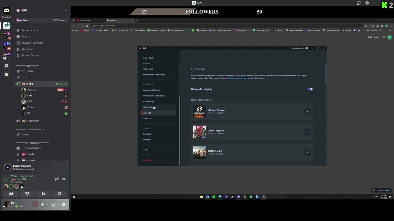
Task: Open About section in GG settings
Action: click(x=146, y=150)
